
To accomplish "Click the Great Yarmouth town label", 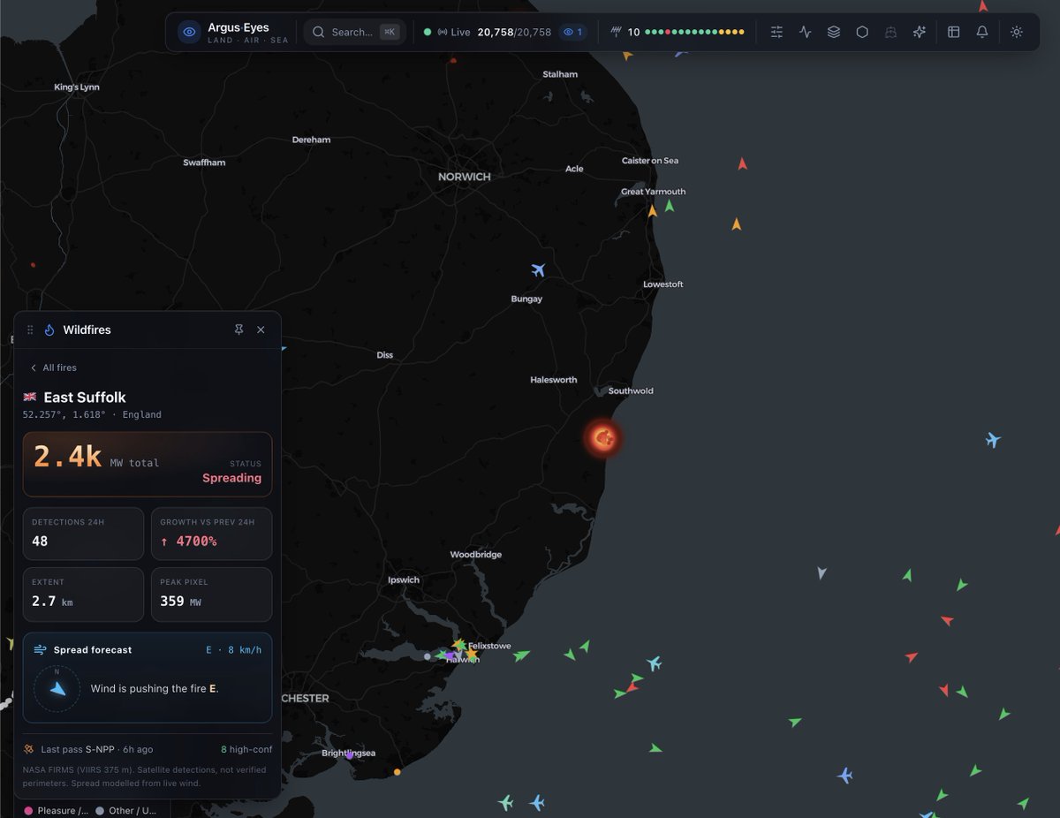I will point(654,192).
